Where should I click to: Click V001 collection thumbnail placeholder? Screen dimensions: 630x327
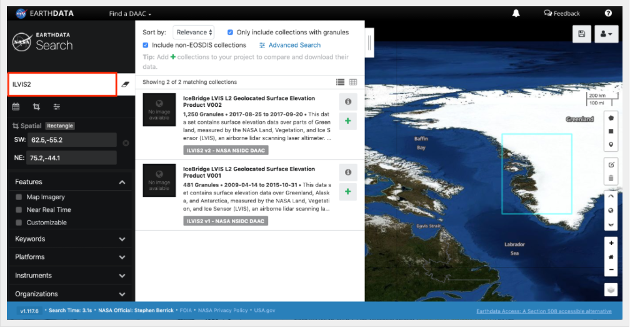[x=159, y=180]
